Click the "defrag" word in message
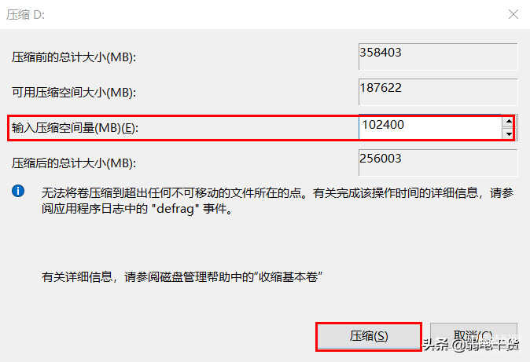 click(175, 209)
